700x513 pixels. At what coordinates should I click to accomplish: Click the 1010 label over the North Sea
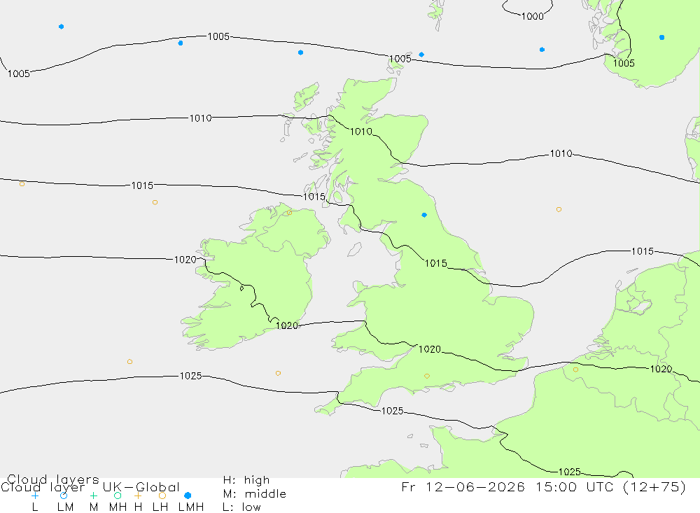[561, 154]
